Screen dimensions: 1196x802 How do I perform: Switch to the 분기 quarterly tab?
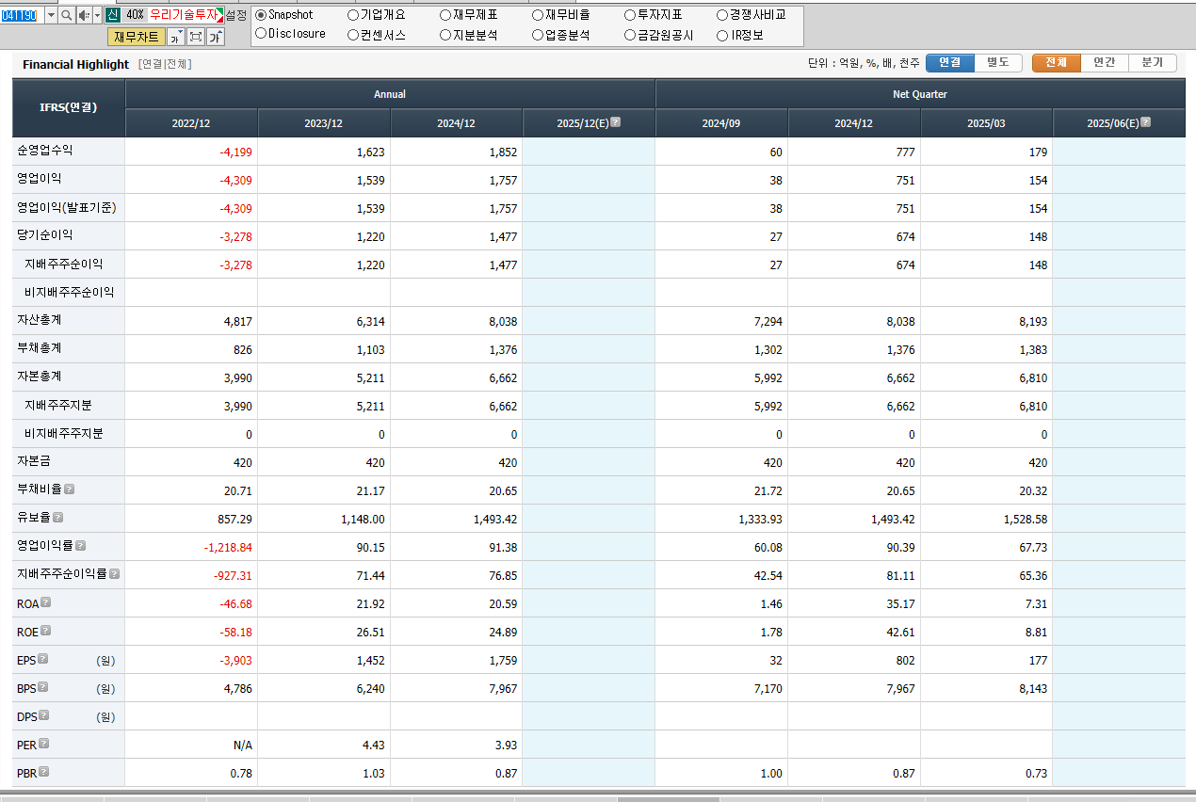[1153, 62]
